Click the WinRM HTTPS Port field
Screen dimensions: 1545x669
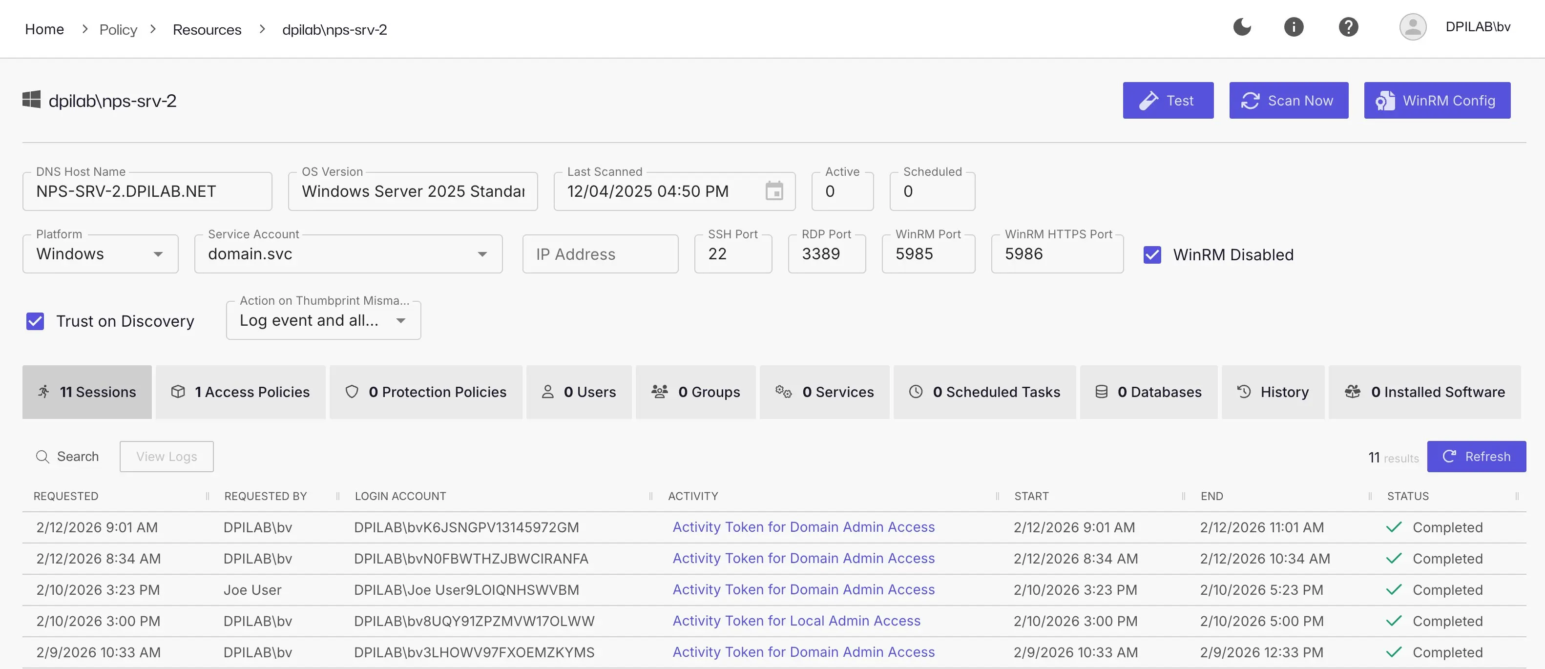click(1057, 254)
